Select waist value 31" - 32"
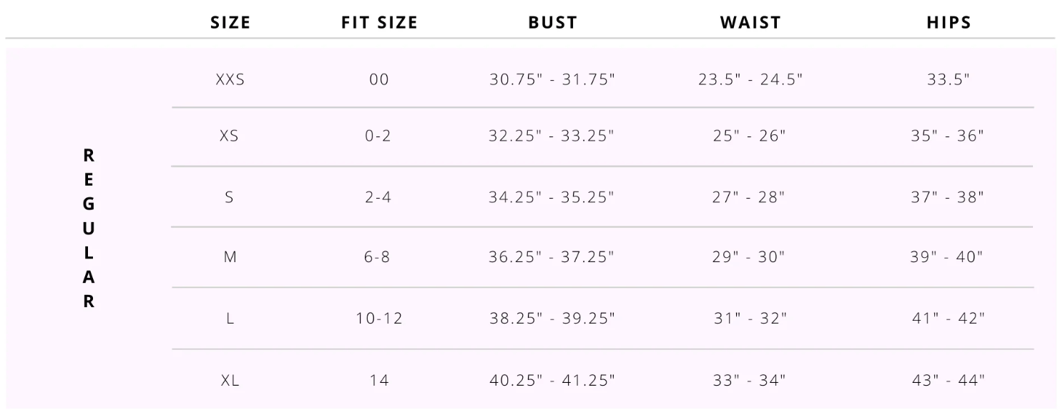Screen dimensions: 1063x410 pyautogui.click(x=750, y=319)
